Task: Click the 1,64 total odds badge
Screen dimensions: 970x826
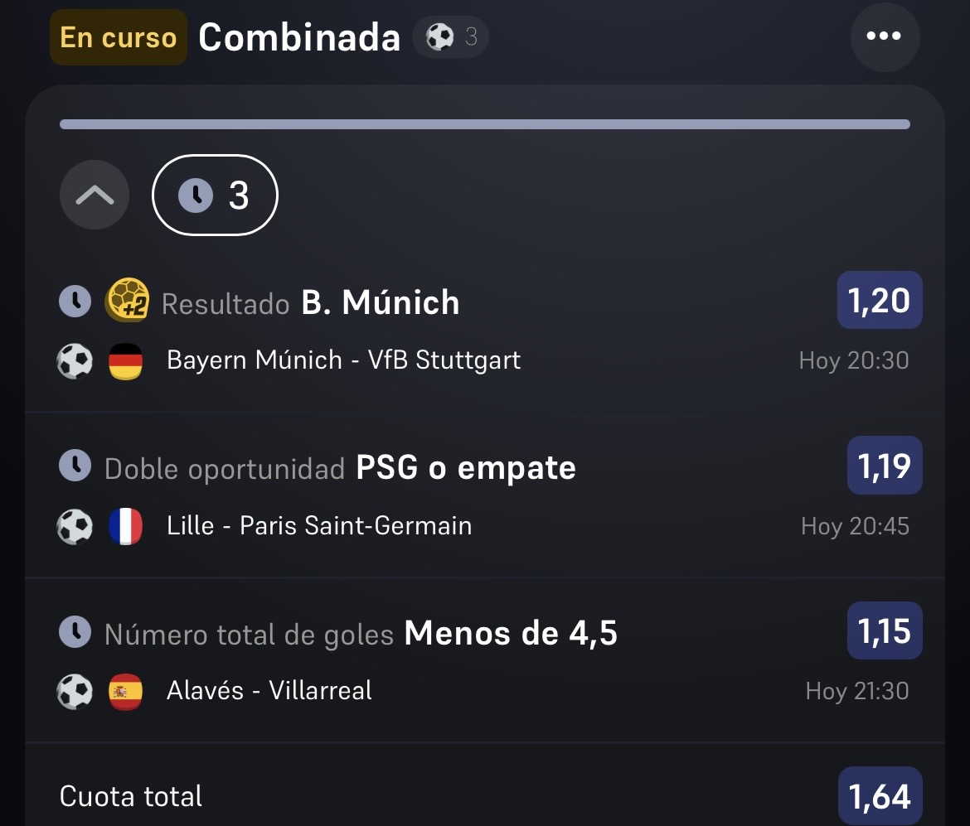Action: pyautogui.click(x=880, y=796)
